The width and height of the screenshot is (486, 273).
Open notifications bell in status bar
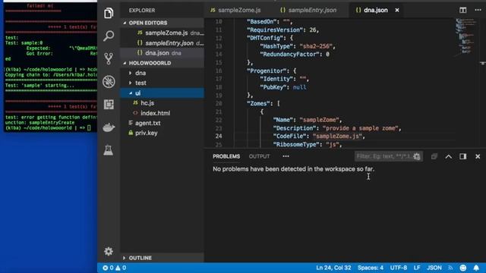click(x=476, y=268)
